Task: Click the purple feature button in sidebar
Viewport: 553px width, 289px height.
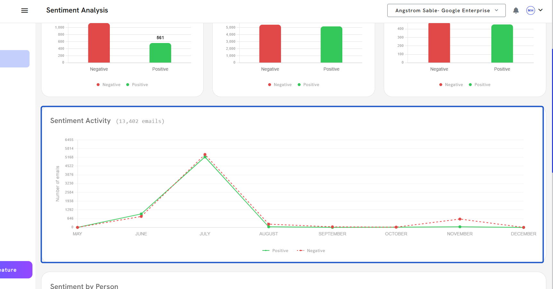Action: click(15, 270)
